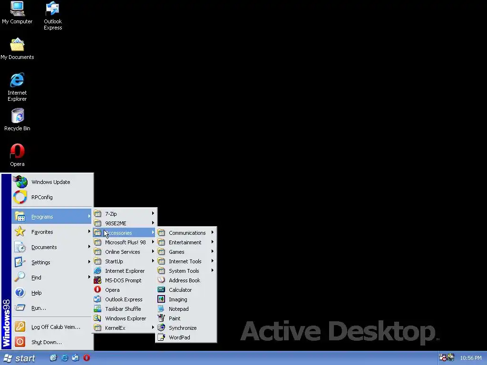Click the taskbar clock showing 10:56 PM
The image size is (487, 365).
point(470,358)
